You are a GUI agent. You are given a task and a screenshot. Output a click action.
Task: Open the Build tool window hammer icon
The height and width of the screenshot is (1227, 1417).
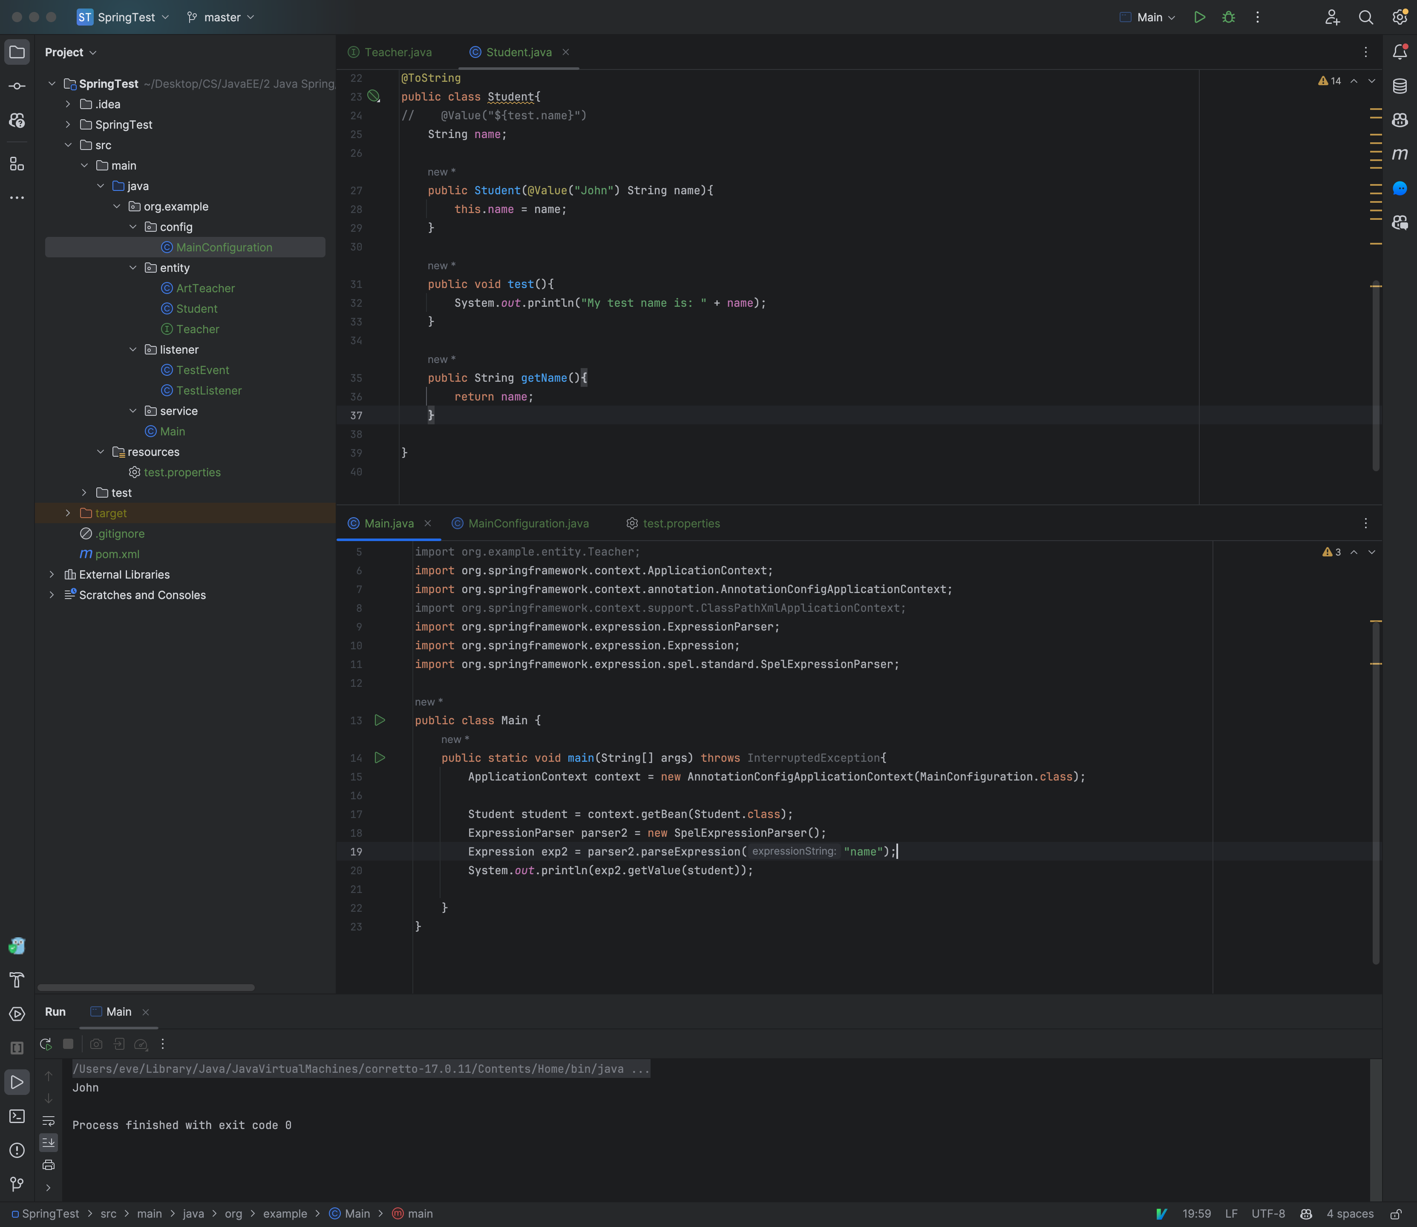17,980
